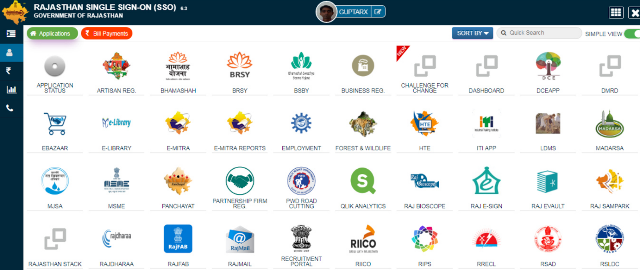
Task: Launch the Artisan Reg. app
Action: click(x=116, y=66)
